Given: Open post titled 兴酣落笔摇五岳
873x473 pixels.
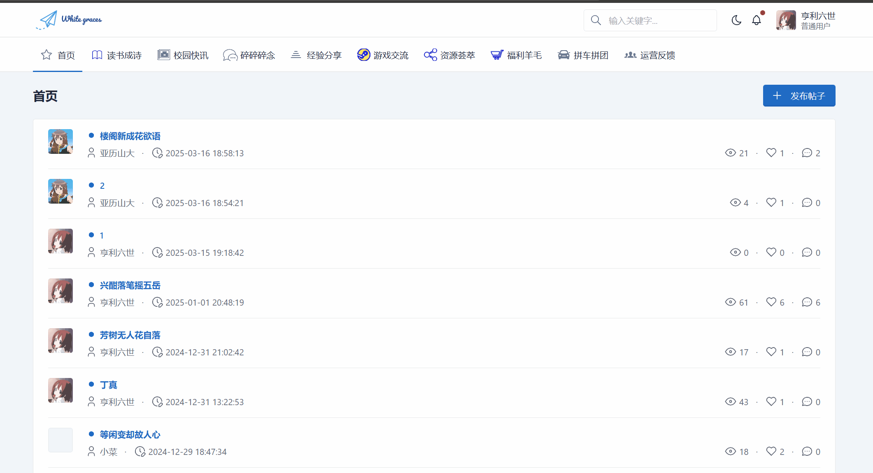Looking at the screenshot, I should pyautogui.click(x=130, y=285).
